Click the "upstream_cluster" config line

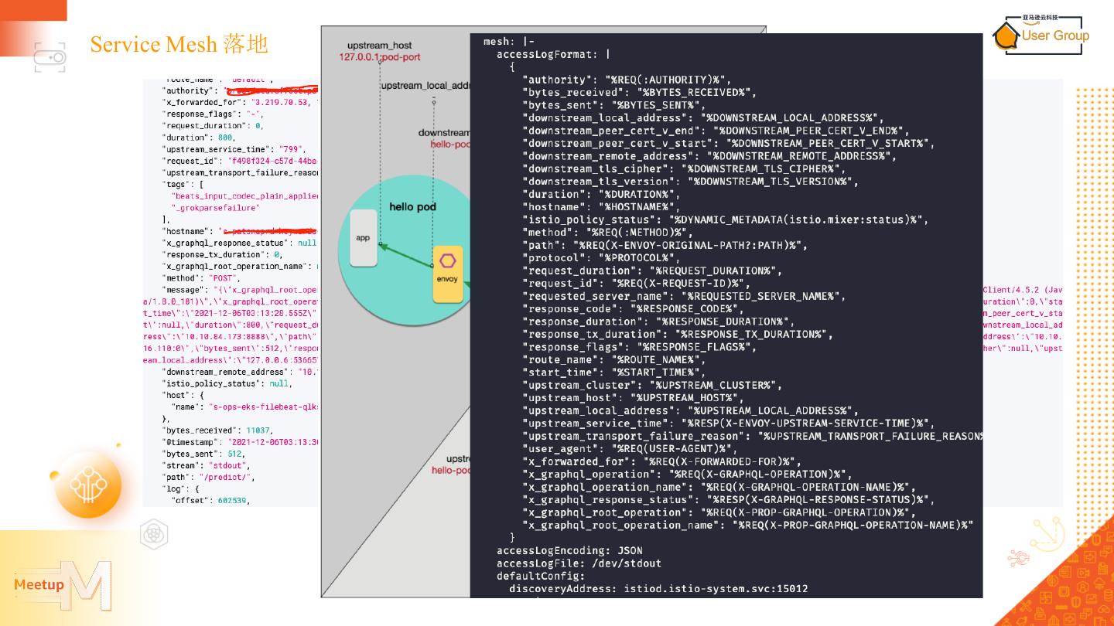pyautogui.click(x=652, y=386)
